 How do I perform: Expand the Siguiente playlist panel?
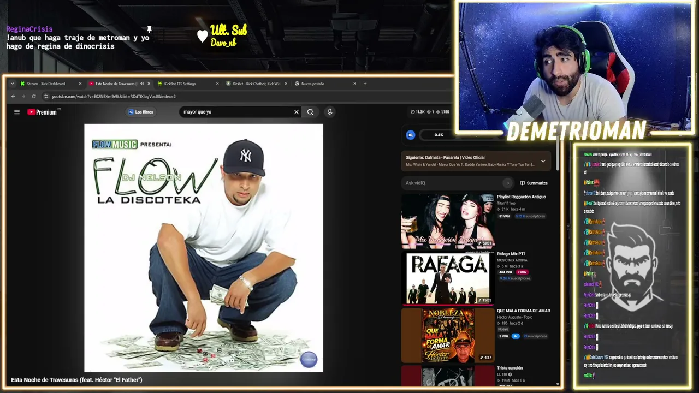click(x=543, y=161)
